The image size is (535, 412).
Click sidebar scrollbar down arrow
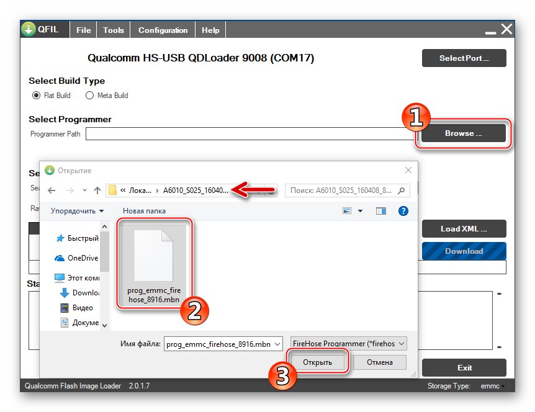point(105,325)
